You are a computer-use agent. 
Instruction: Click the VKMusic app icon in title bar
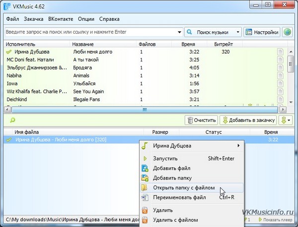click(x=7, y=6)
